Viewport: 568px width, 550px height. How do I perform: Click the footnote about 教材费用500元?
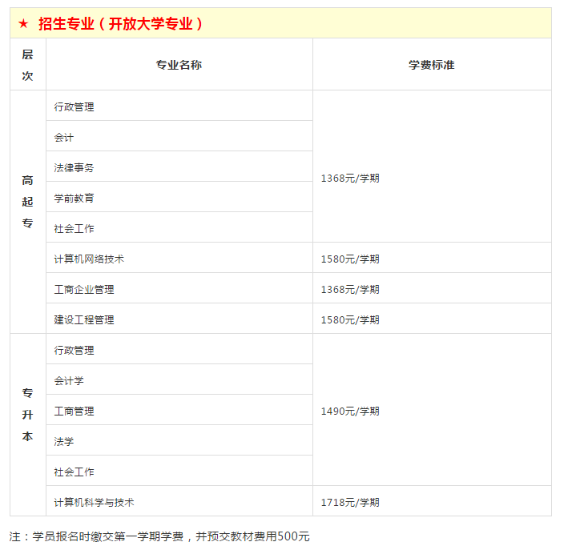[159, 536]
